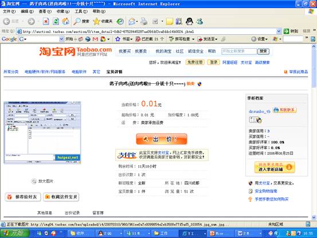Image resolution: width=317 pixels, height=238 pixels.
Task: Click the Edit page icon in toolbar
Action: 155,21
